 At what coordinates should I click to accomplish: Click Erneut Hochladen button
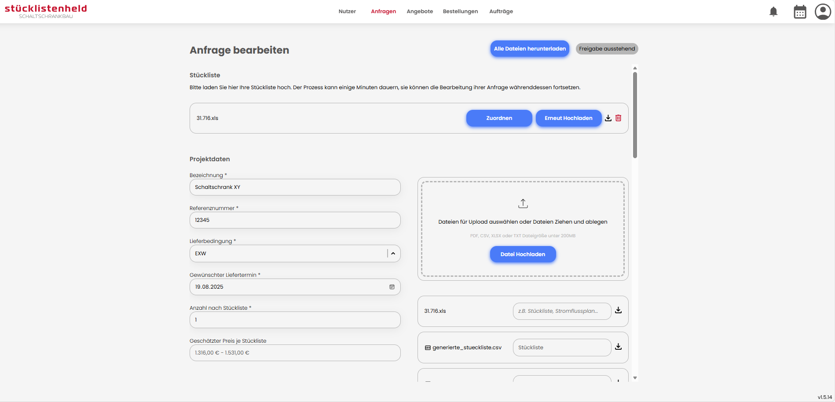point(568,118)
